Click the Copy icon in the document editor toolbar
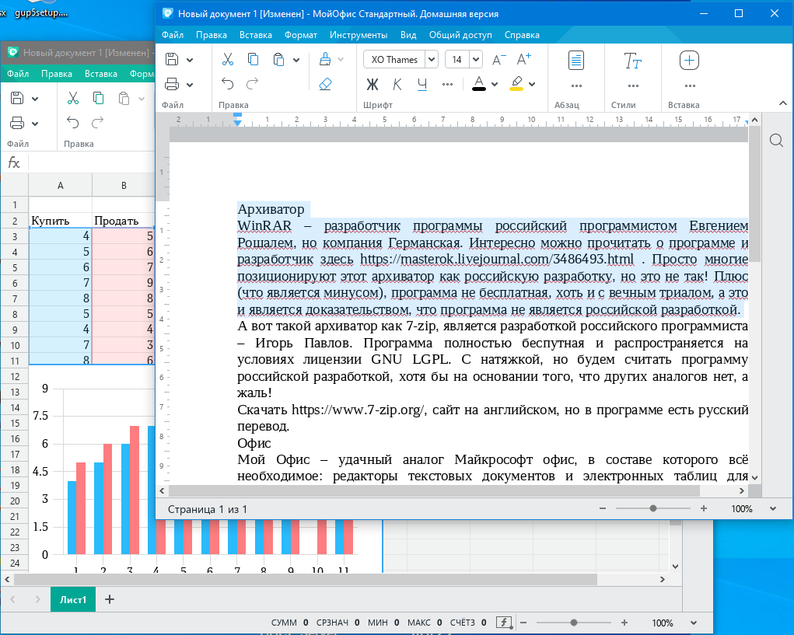794x635 pixels. (254, 59)
